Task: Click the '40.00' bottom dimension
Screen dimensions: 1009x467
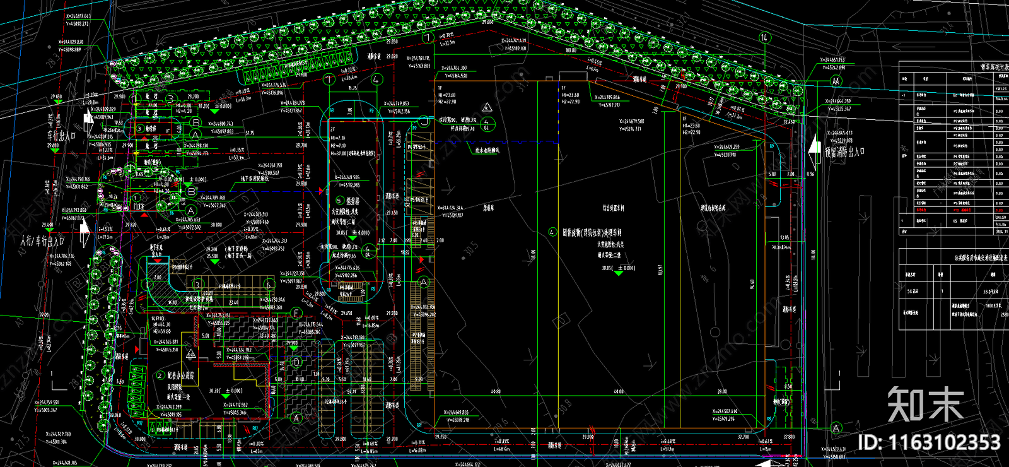Action: tap(619, 391)
